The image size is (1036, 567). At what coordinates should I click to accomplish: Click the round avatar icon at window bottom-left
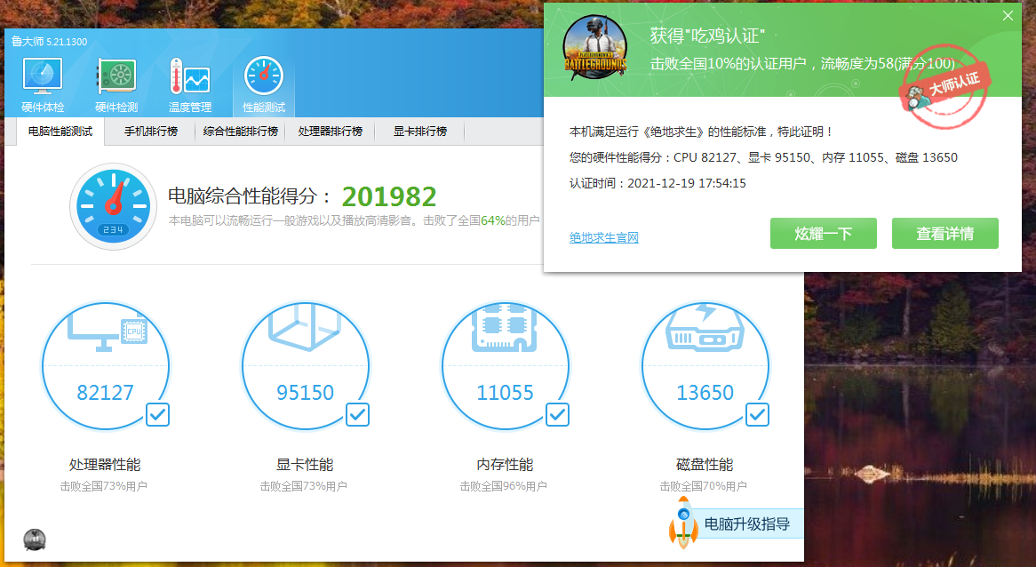pos(35,540)
